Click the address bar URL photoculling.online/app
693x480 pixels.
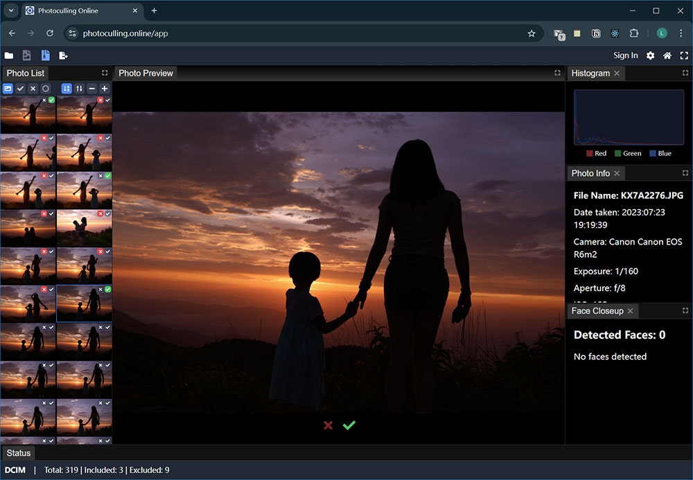point(125,33)
